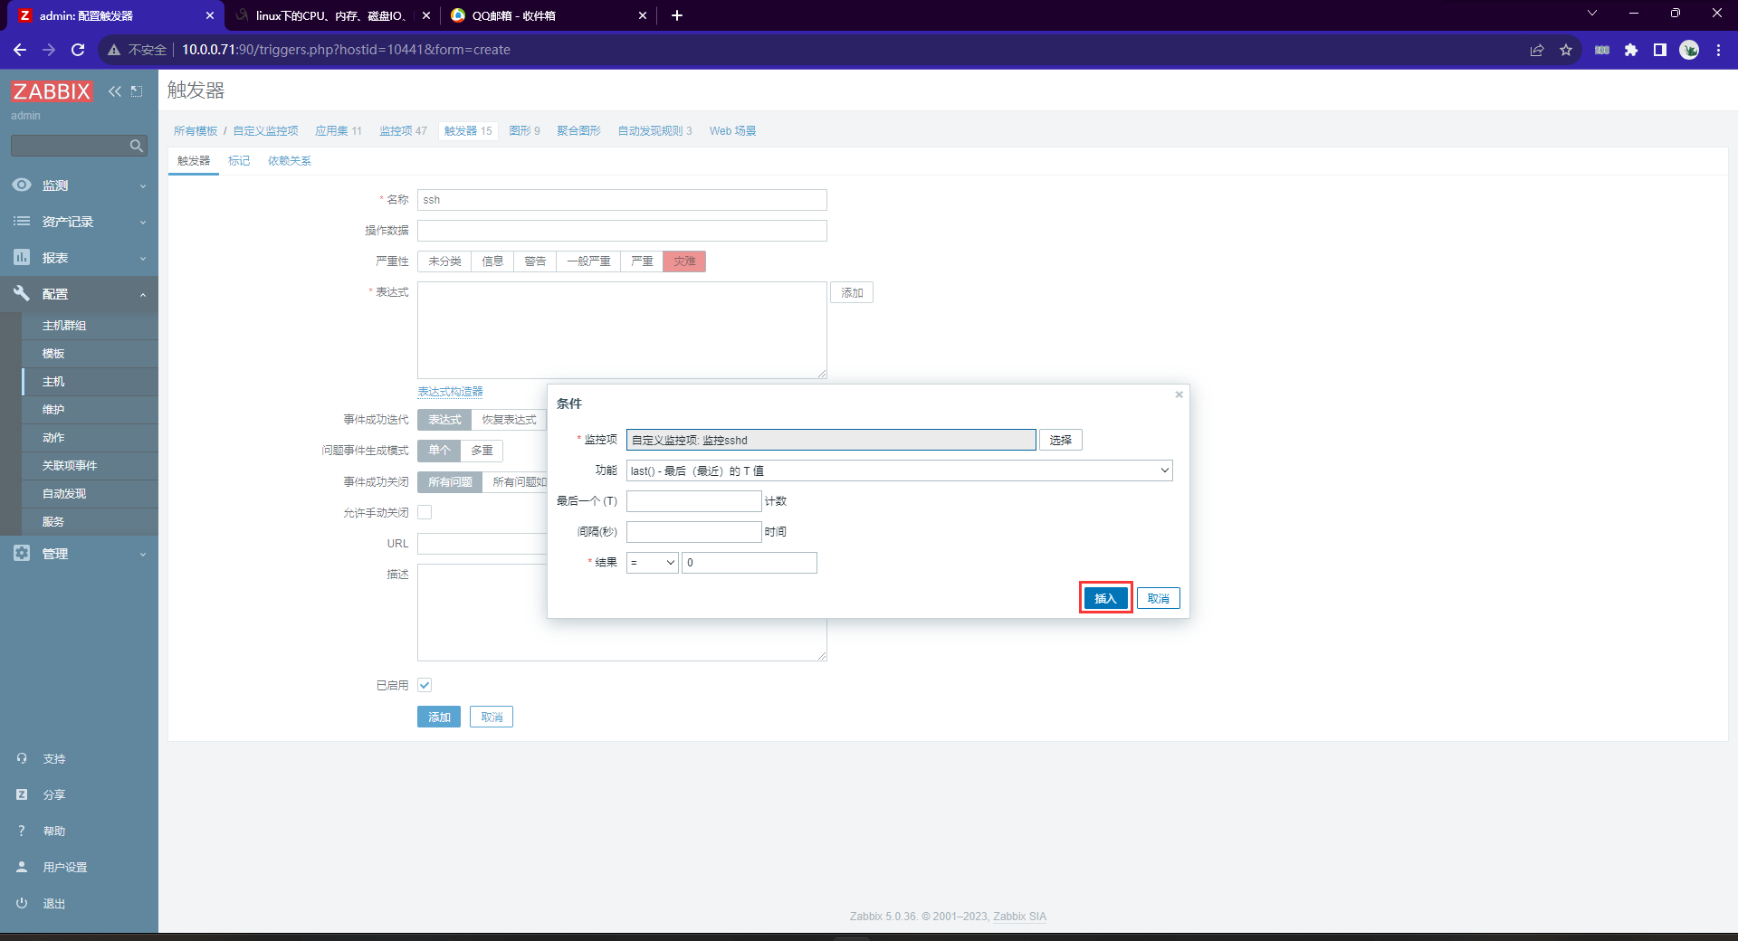
Task: Collapse the sidebar with double-arrow icon
Action: 115,91
